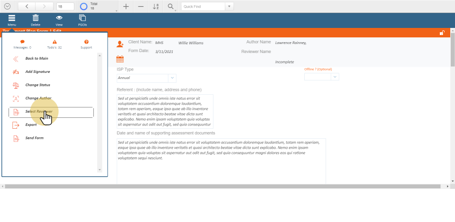Screen dimensions: 455x222
Task: Click into the Referent text area
Action: 165,111
